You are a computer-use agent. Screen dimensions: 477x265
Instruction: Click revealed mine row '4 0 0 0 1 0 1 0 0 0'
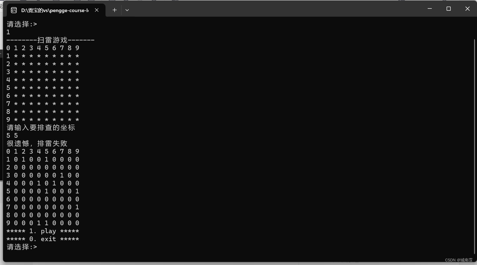(43, 183)
